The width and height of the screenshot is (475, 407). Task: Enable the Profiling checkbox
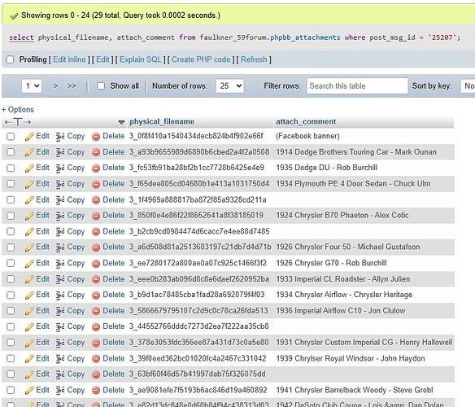click(x=11, y=59)
